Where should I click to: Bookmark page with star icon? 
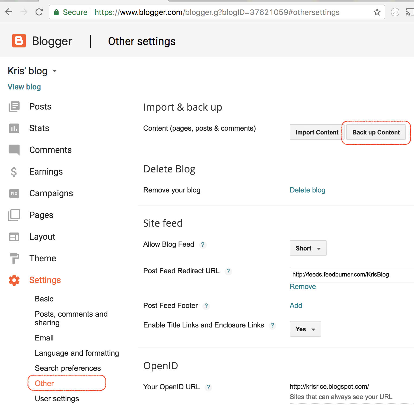(377, 12)
